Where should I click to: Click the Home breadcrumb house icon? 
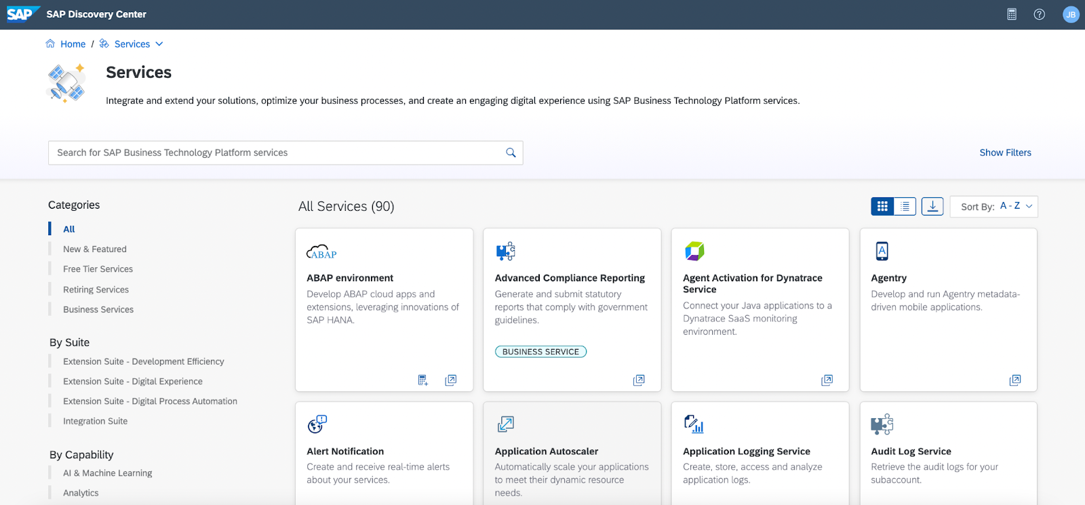50,44
